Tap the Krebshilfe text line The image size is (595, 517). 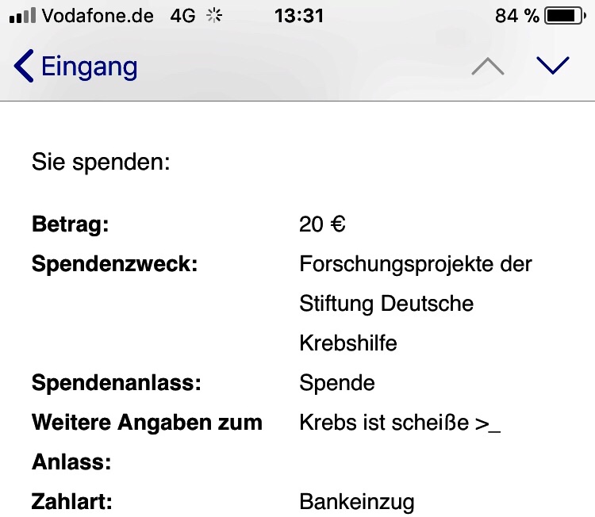click(x=348, y=343)
